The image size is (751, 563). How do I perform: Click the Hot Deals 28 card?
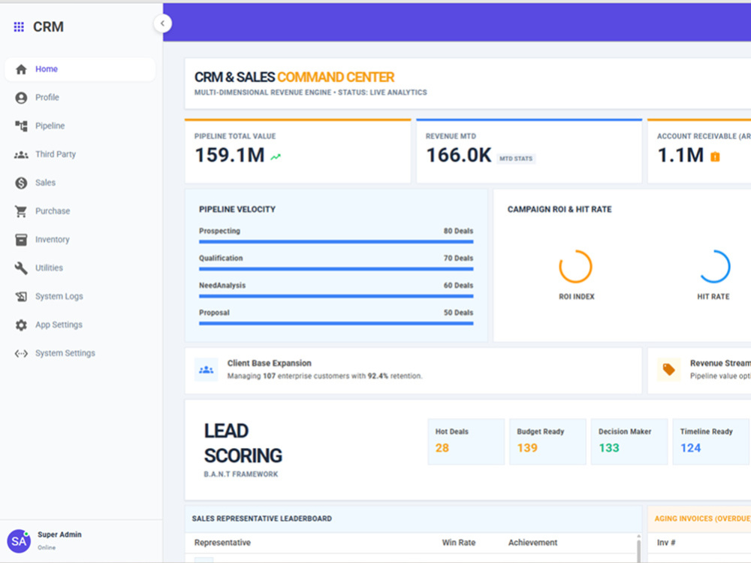tap(466, 442)
